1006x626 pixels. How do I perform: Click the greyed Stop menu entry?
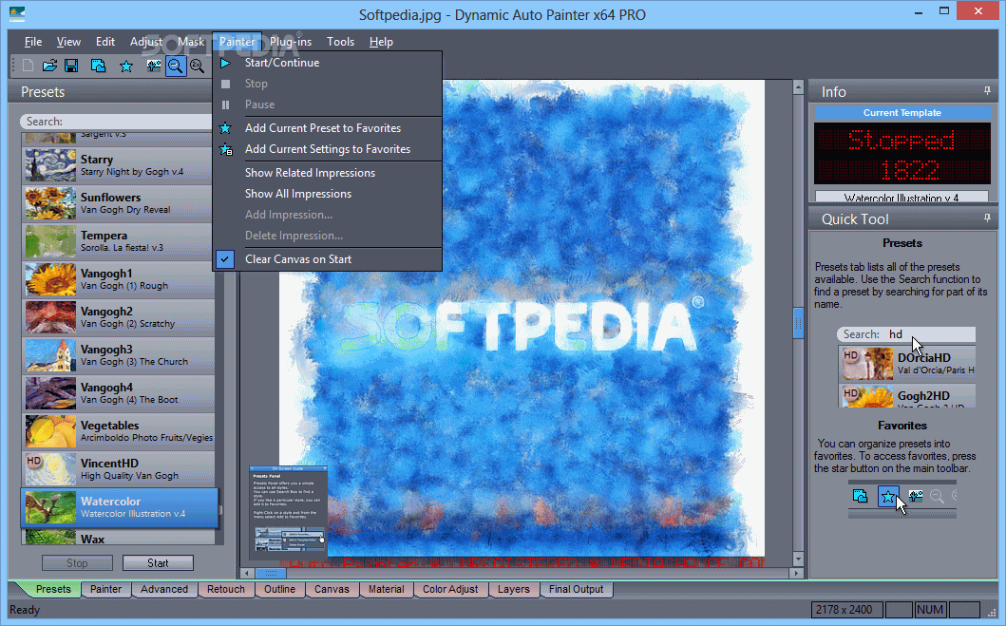pos(327,84)
